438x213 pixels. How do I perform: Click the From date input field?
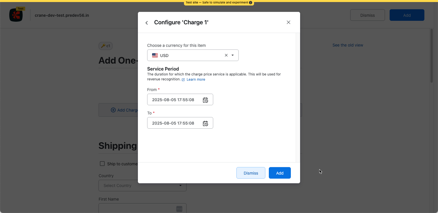pyautogui.click(x=173, y=100)
